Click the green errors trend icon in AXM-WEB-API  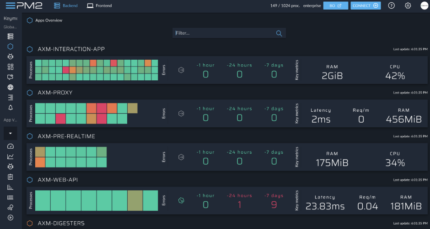click(x=181, y=201)
